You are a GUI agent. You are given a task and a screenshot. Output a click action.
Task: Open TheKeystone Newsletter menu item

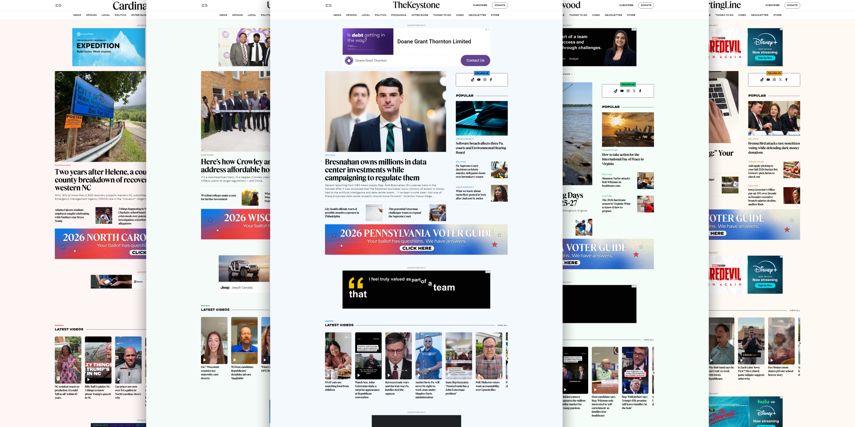pos(477,15)
